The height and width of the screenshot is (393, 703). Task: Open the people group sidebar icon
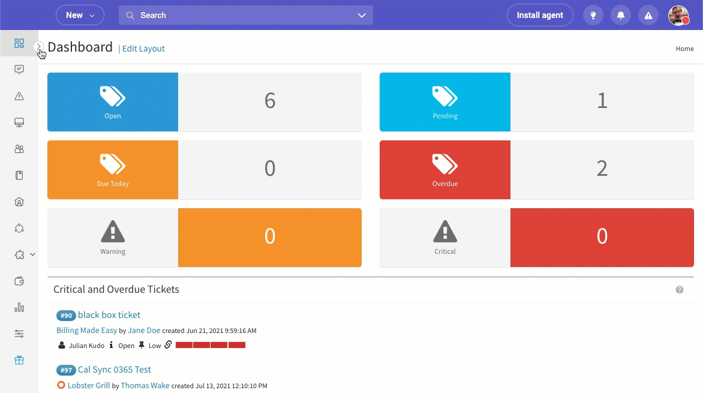[x=19, y=149]
